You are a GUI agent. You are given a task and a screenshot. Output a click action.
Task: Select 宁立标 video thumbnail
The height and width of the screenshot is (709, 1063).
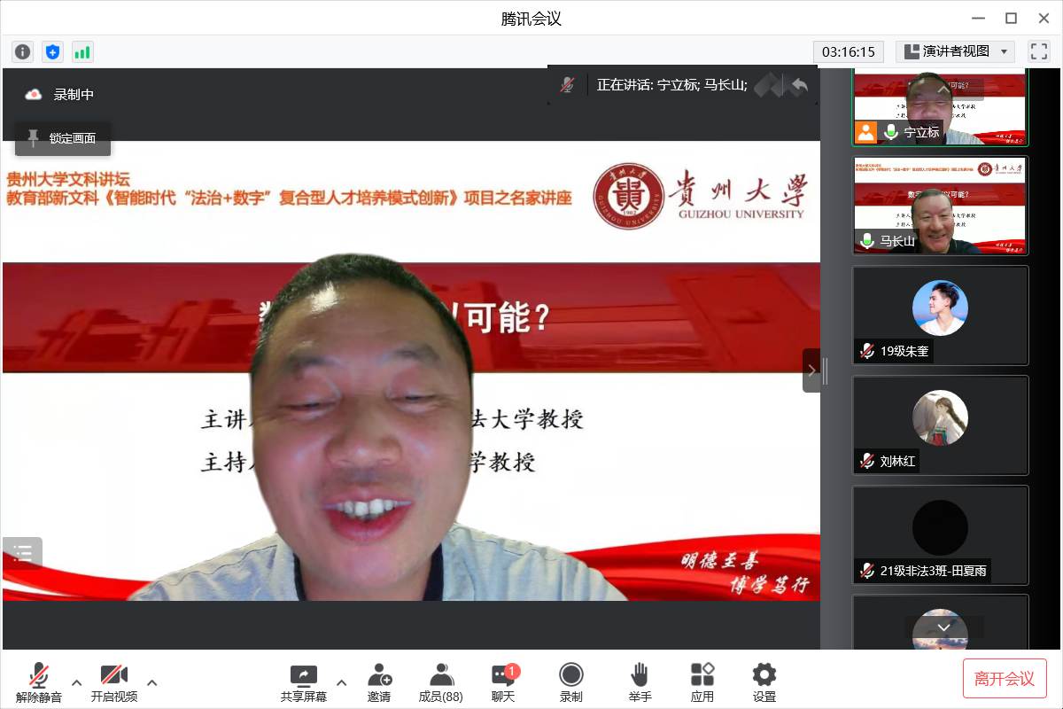[941, 106]
